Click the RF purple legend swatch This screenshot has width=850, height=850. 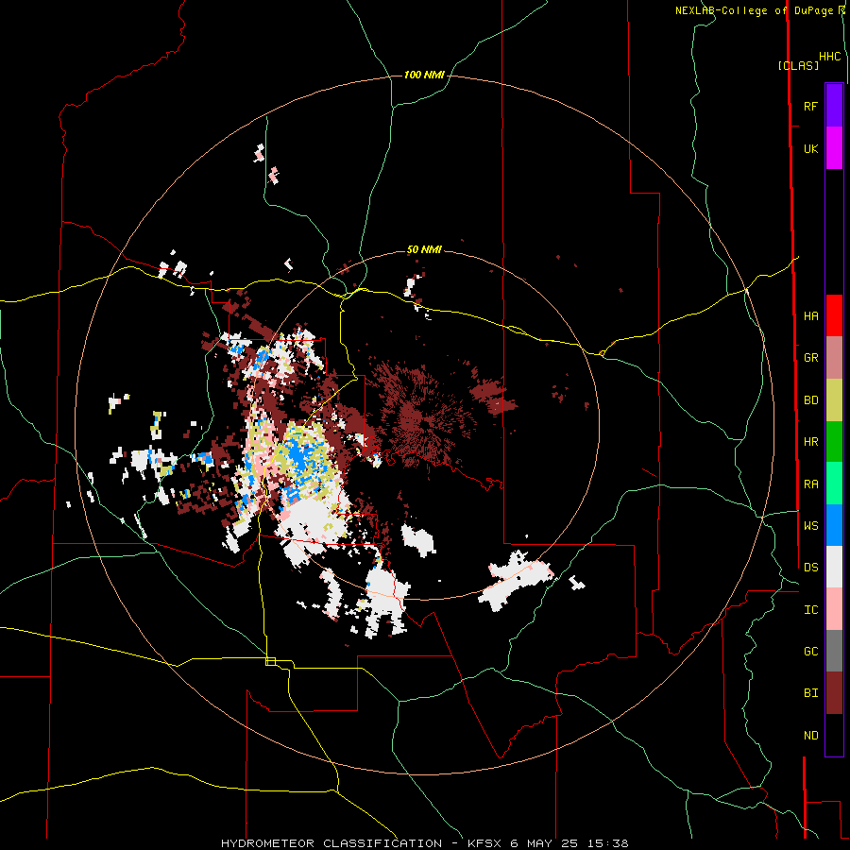click(834, 106)
